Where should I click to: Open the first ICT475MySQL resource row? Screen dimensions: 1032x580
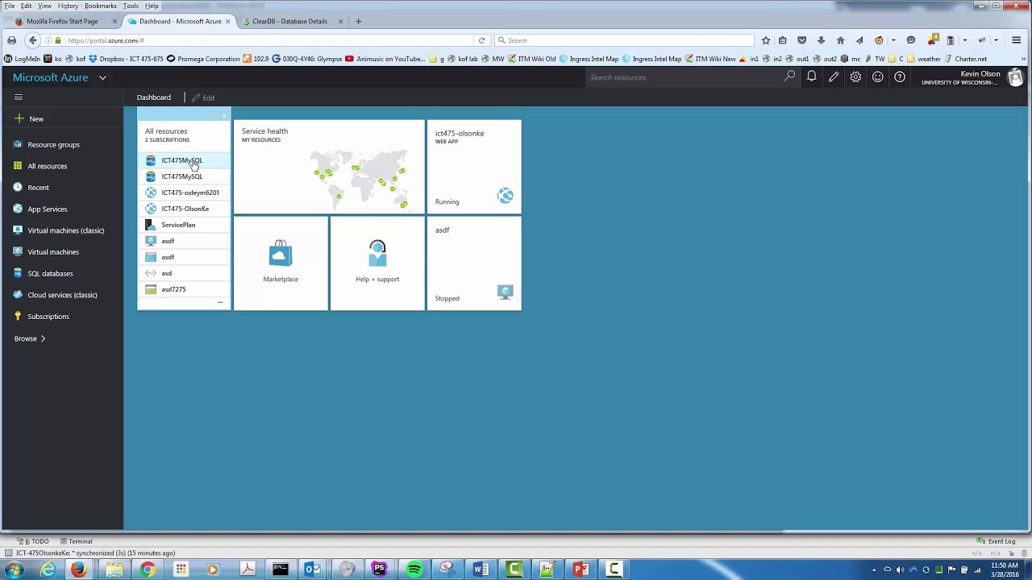point(184,160)
